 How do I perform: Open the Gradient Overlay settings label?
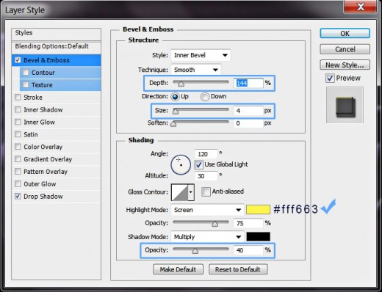pos(48,159)
